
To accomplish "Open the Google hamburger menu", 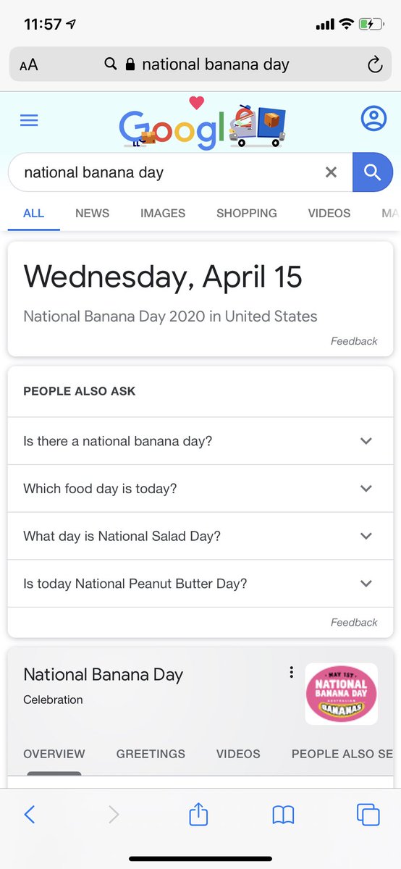I will (x=29, y=121).
